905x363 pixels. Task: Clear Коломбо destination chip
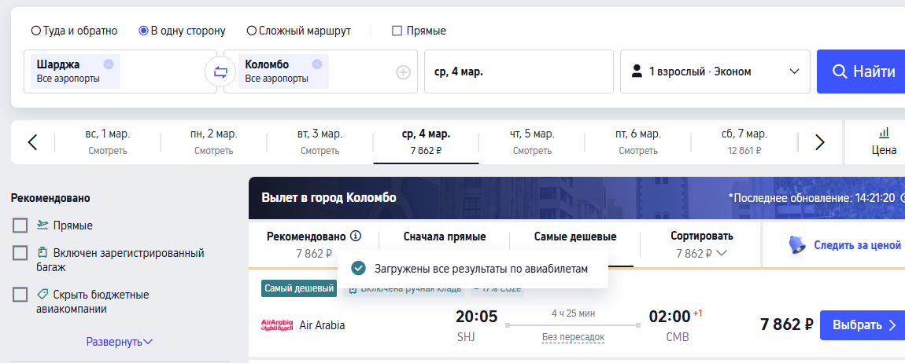pyautogui.click(x=316, y=64)
